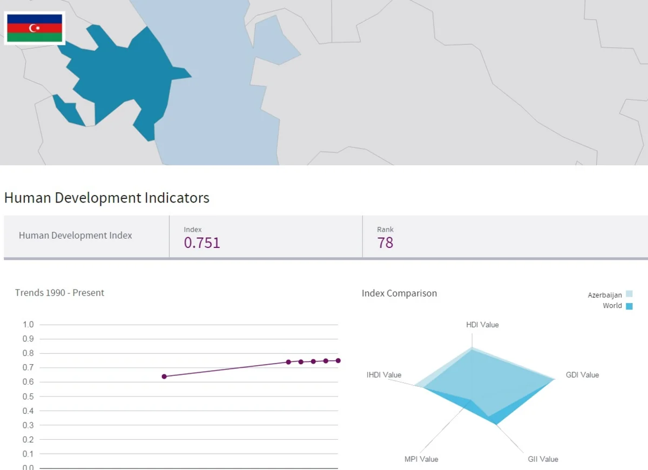Click the earliest data point on the trend line
This screenshot has height=470, width=648.
[164, 377]
